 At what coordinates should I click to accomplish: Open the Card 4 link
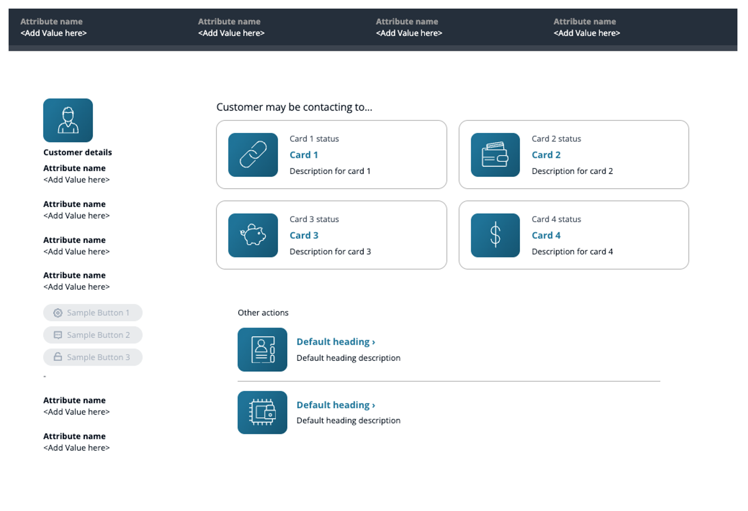click(x=546, y=235)
